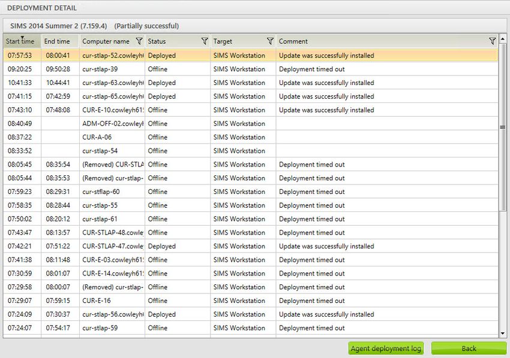Select the CUR-E-16 row
The height and width of the screenshot is (358, 510).
tap(251, 301)
